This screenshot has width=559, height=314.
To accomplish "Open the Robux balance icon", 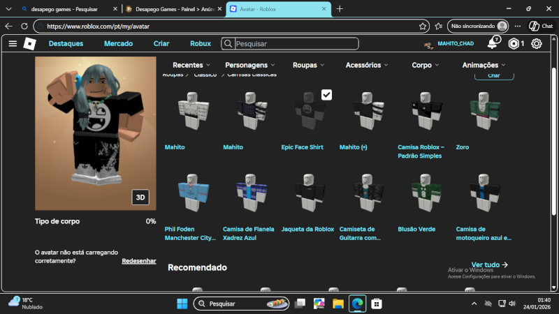I will [514, 44].
